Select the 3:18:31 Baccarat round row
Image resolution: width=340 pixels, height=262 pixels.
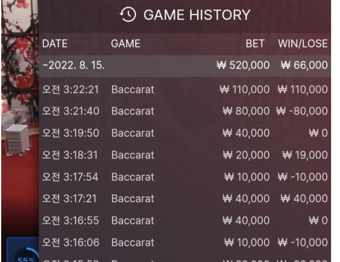[x=185, y=155]
